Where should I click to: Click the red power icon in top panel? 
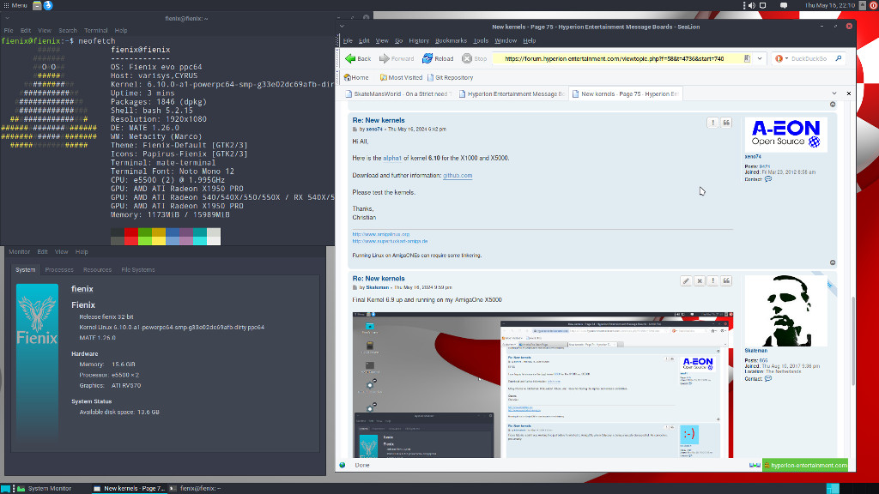click(873, 5)
